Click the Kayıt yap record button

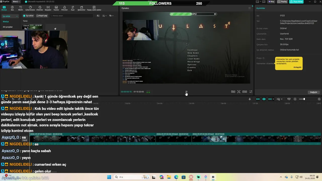[42, 16]
